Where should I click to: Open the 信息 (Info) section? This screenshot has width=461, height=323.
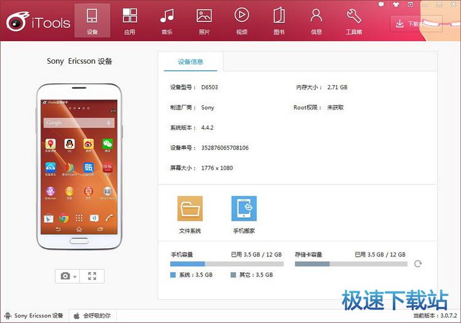(x=317, y=21)
